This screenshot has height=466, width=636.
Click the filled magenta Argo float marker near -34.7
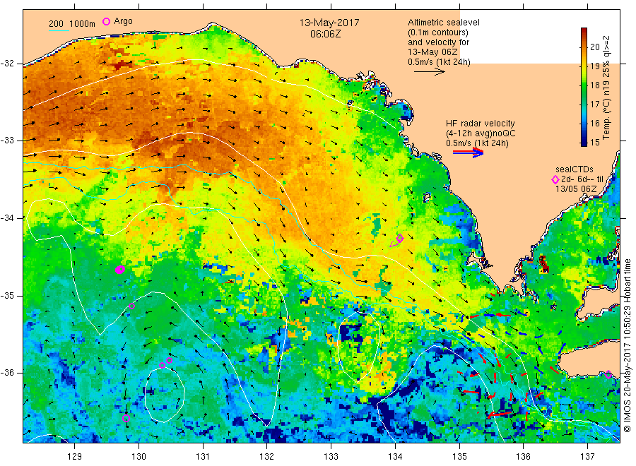pos(119,270)
